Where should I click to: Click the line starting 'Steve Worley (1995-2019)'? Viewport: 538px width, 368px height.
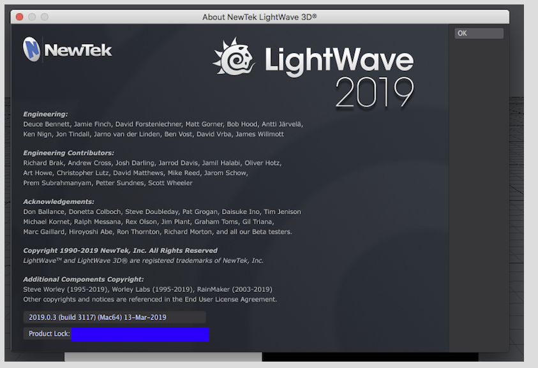[147, 289]
